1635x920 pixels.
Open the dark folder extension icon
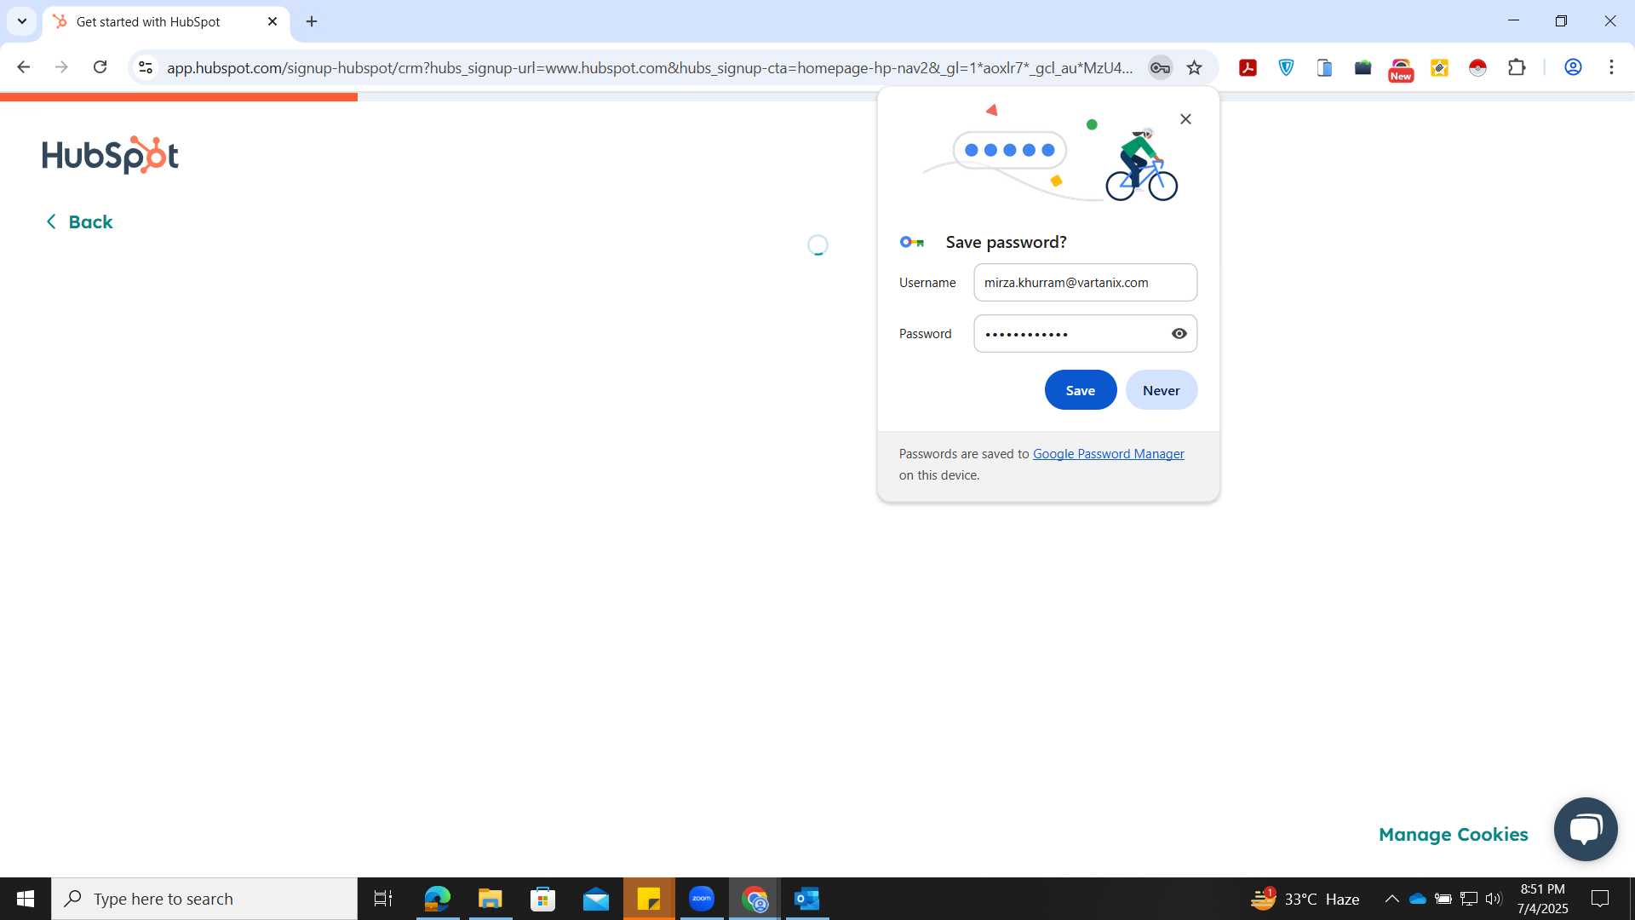[x=1362, y=67]
